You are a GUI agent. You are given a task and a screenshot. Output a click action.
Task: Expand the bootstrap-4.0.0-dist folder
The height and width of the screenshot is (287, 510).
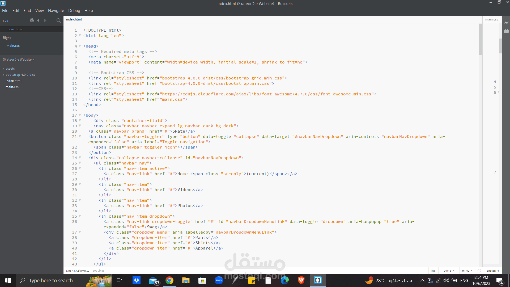click(20, 75)
